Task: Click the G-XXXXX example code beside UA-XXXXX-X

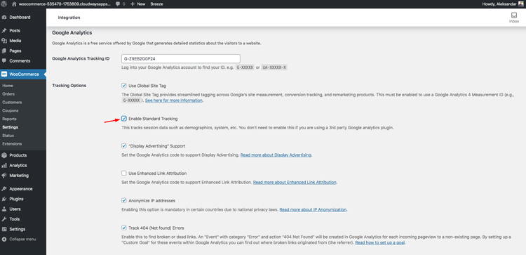Action: (x=245, y=67)
